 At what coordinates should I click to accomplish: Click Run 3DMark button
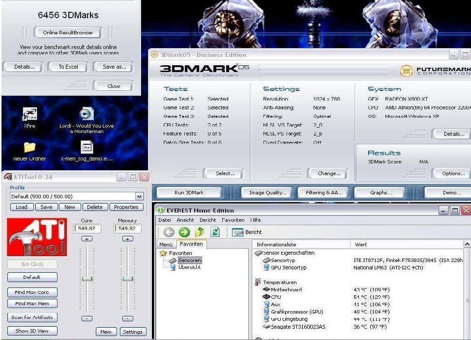click(189, 192)
